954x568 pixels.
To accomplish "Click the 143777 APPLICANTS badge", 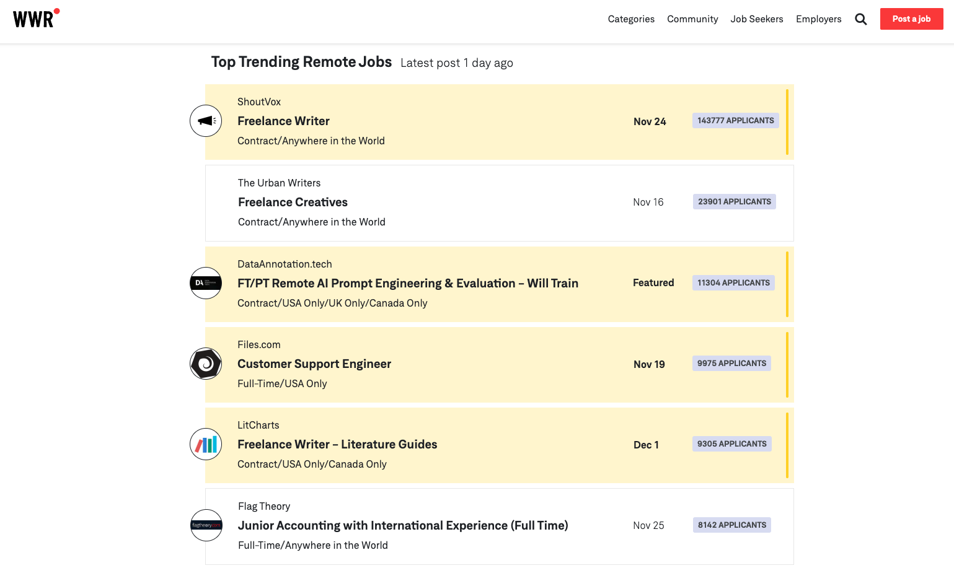I will pos(735,120).
